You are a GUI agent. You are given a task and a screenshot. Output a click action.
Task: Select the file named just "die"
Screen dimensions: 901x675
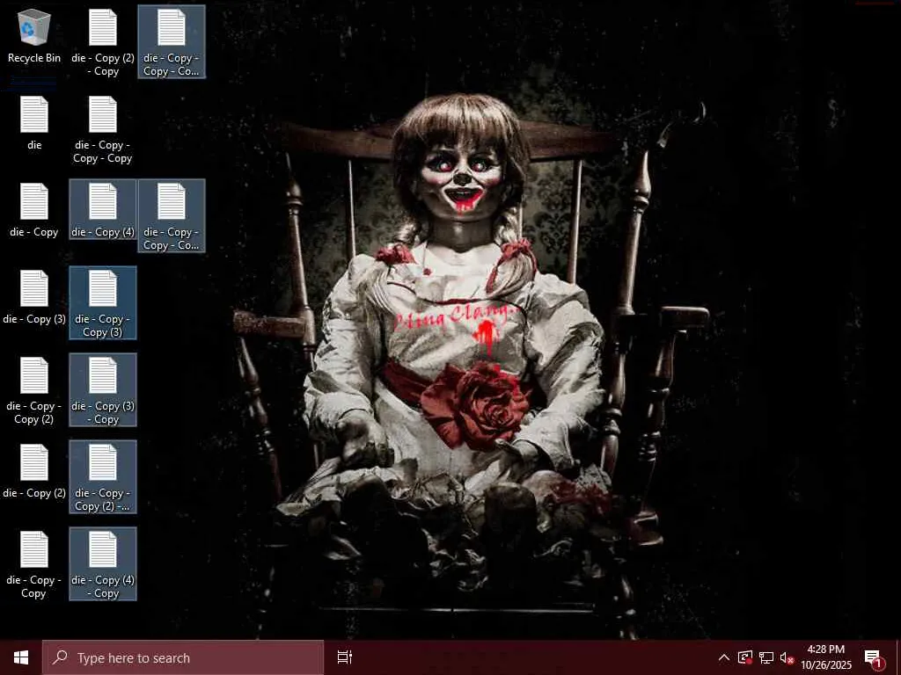point(34,123)
